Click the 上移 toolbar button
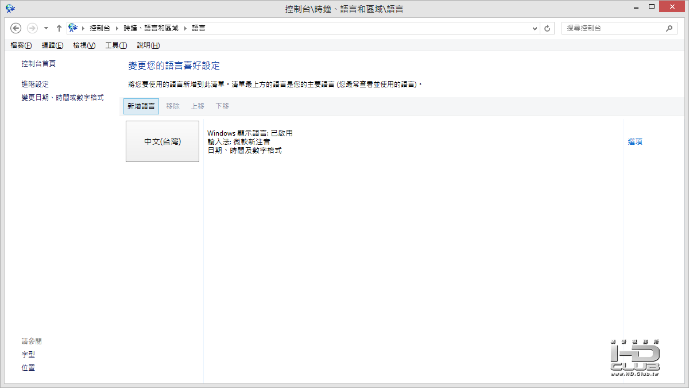The height and width of the screenshot is (388, 689). [x=198, y=106]
